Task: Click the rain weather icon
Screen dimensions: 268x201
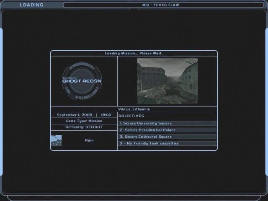Action: [x=56, y=140]
